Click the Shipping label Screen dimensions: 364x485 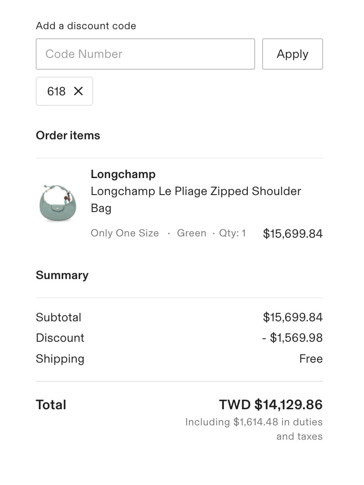click(x=60, y=359)
